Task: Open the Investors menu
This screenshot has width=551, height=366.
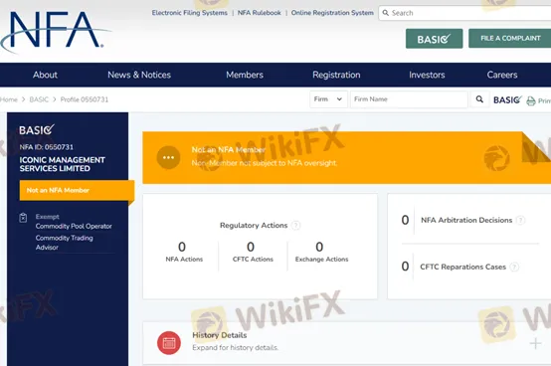Action: 427,75
